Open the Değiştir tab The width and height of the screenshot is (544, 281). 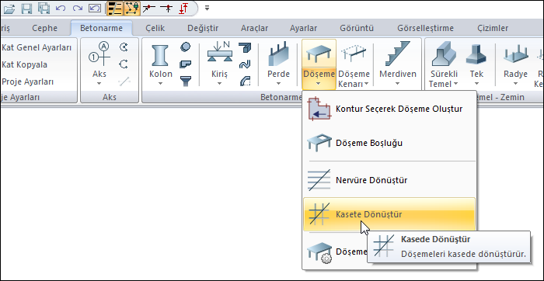click(203, 28)
